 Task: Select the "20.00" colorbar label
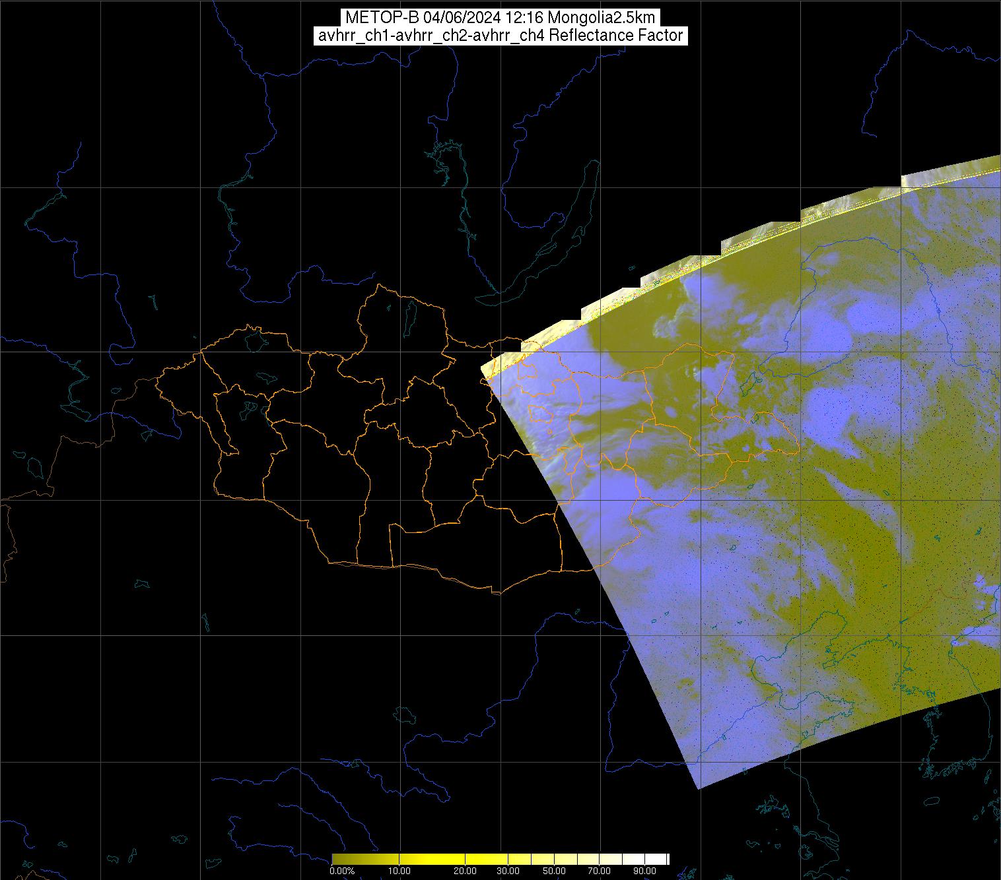[465, 871]
